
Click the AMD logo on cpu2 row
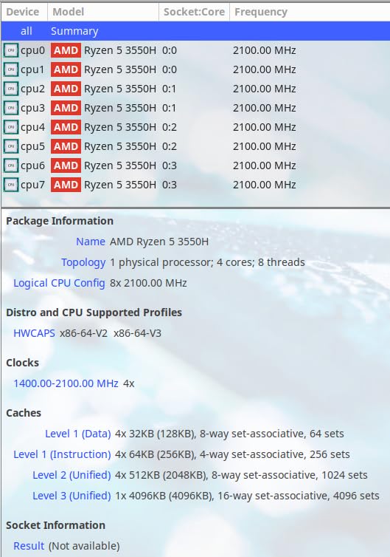[66, 89]
